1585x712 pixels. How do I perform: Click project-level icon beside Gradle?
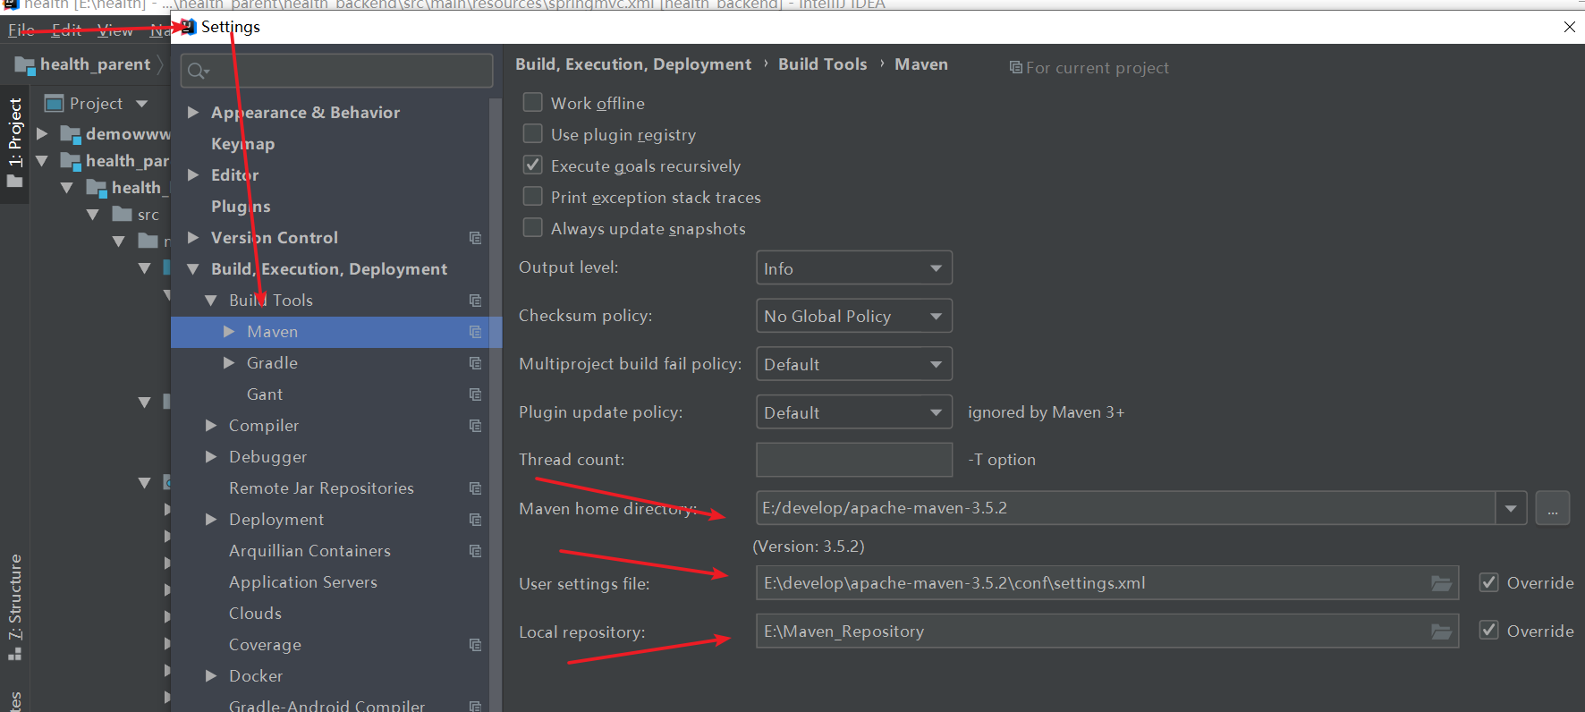point(475,363)
